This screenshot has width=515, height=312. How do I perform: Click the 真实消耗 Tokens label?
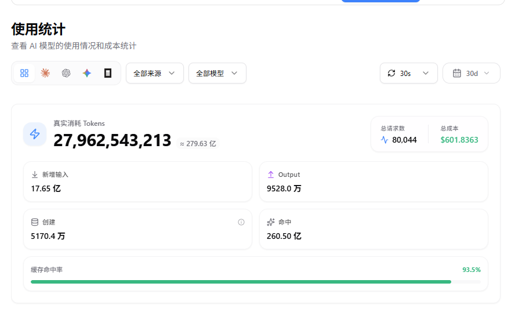point(79,124)
